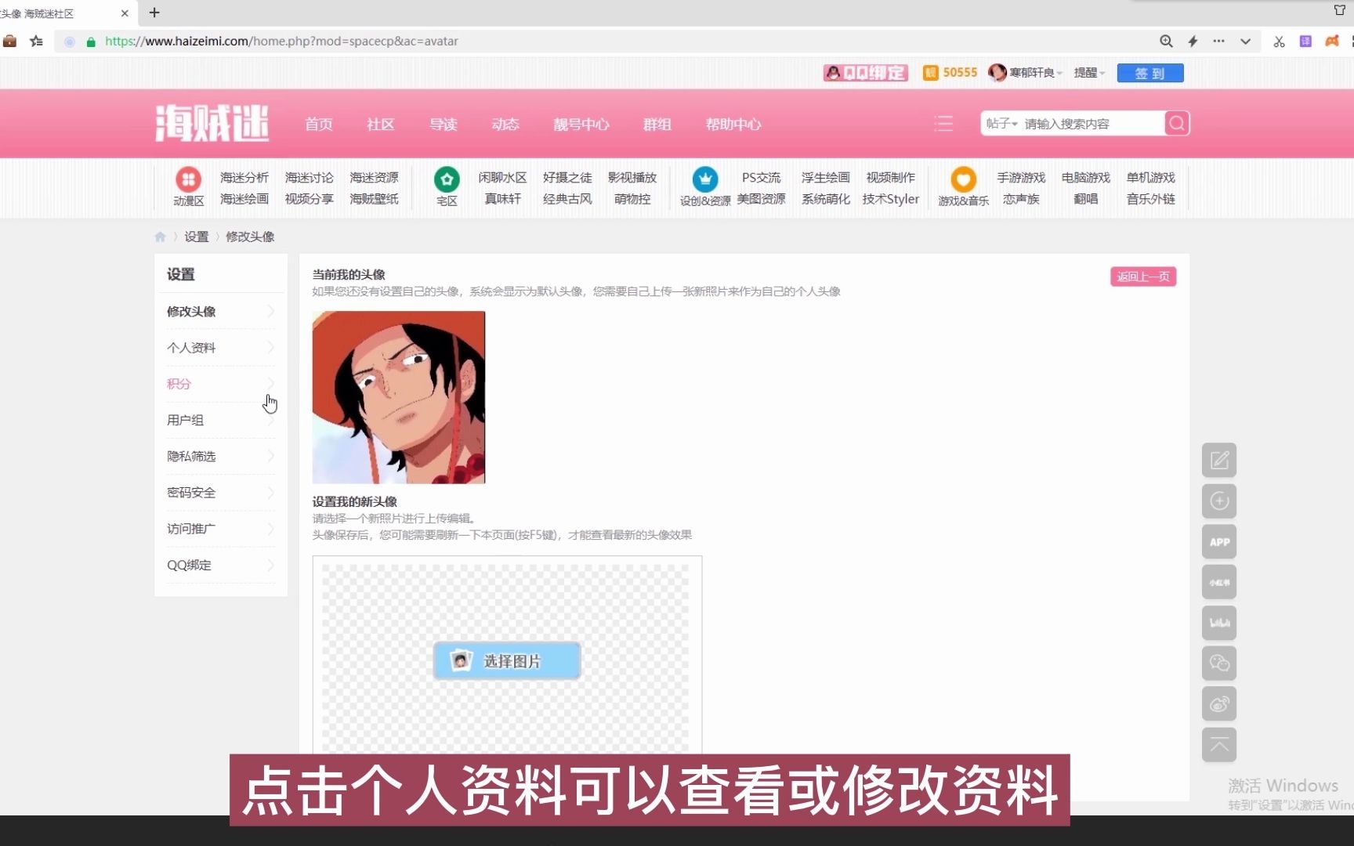Viewport: 1354px width, 846px height.
Task: Click the browser address bar URL
Action: tap(281, 41)
